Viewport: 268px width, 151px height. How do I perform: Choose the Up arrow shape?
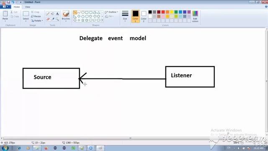click(99, 16)
